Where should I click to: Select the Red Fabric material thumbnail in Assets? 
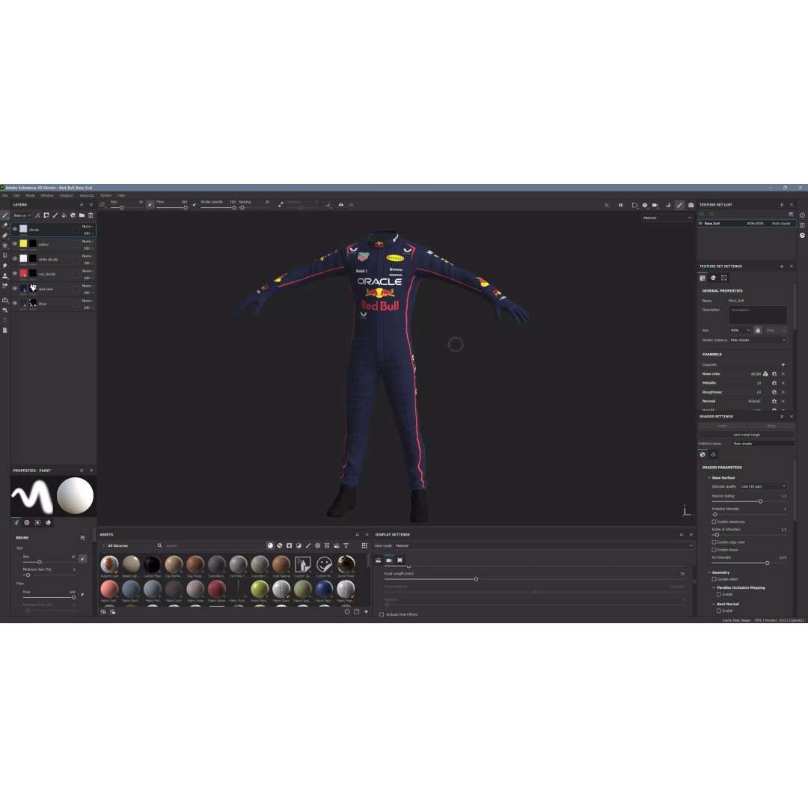[216, 590]
